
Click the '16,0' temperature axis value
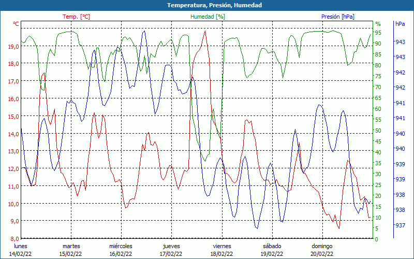(14, 99)
